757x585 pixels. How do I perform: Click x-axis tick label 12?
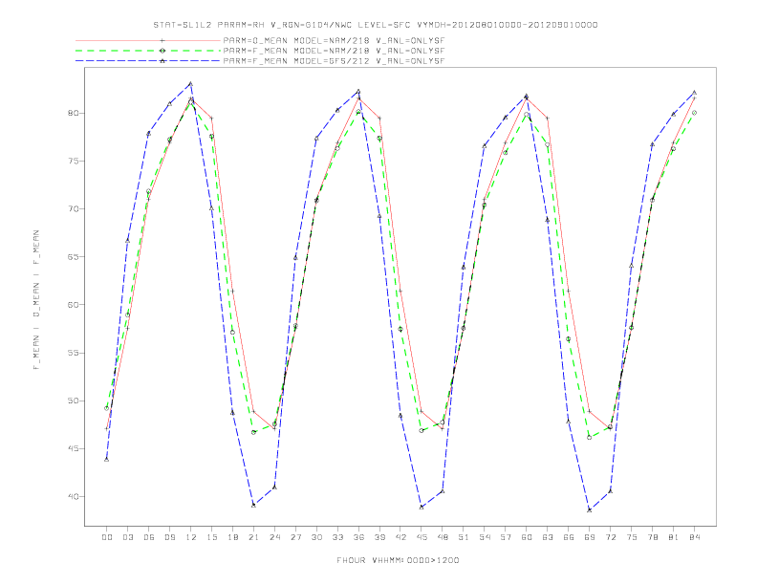191,537
